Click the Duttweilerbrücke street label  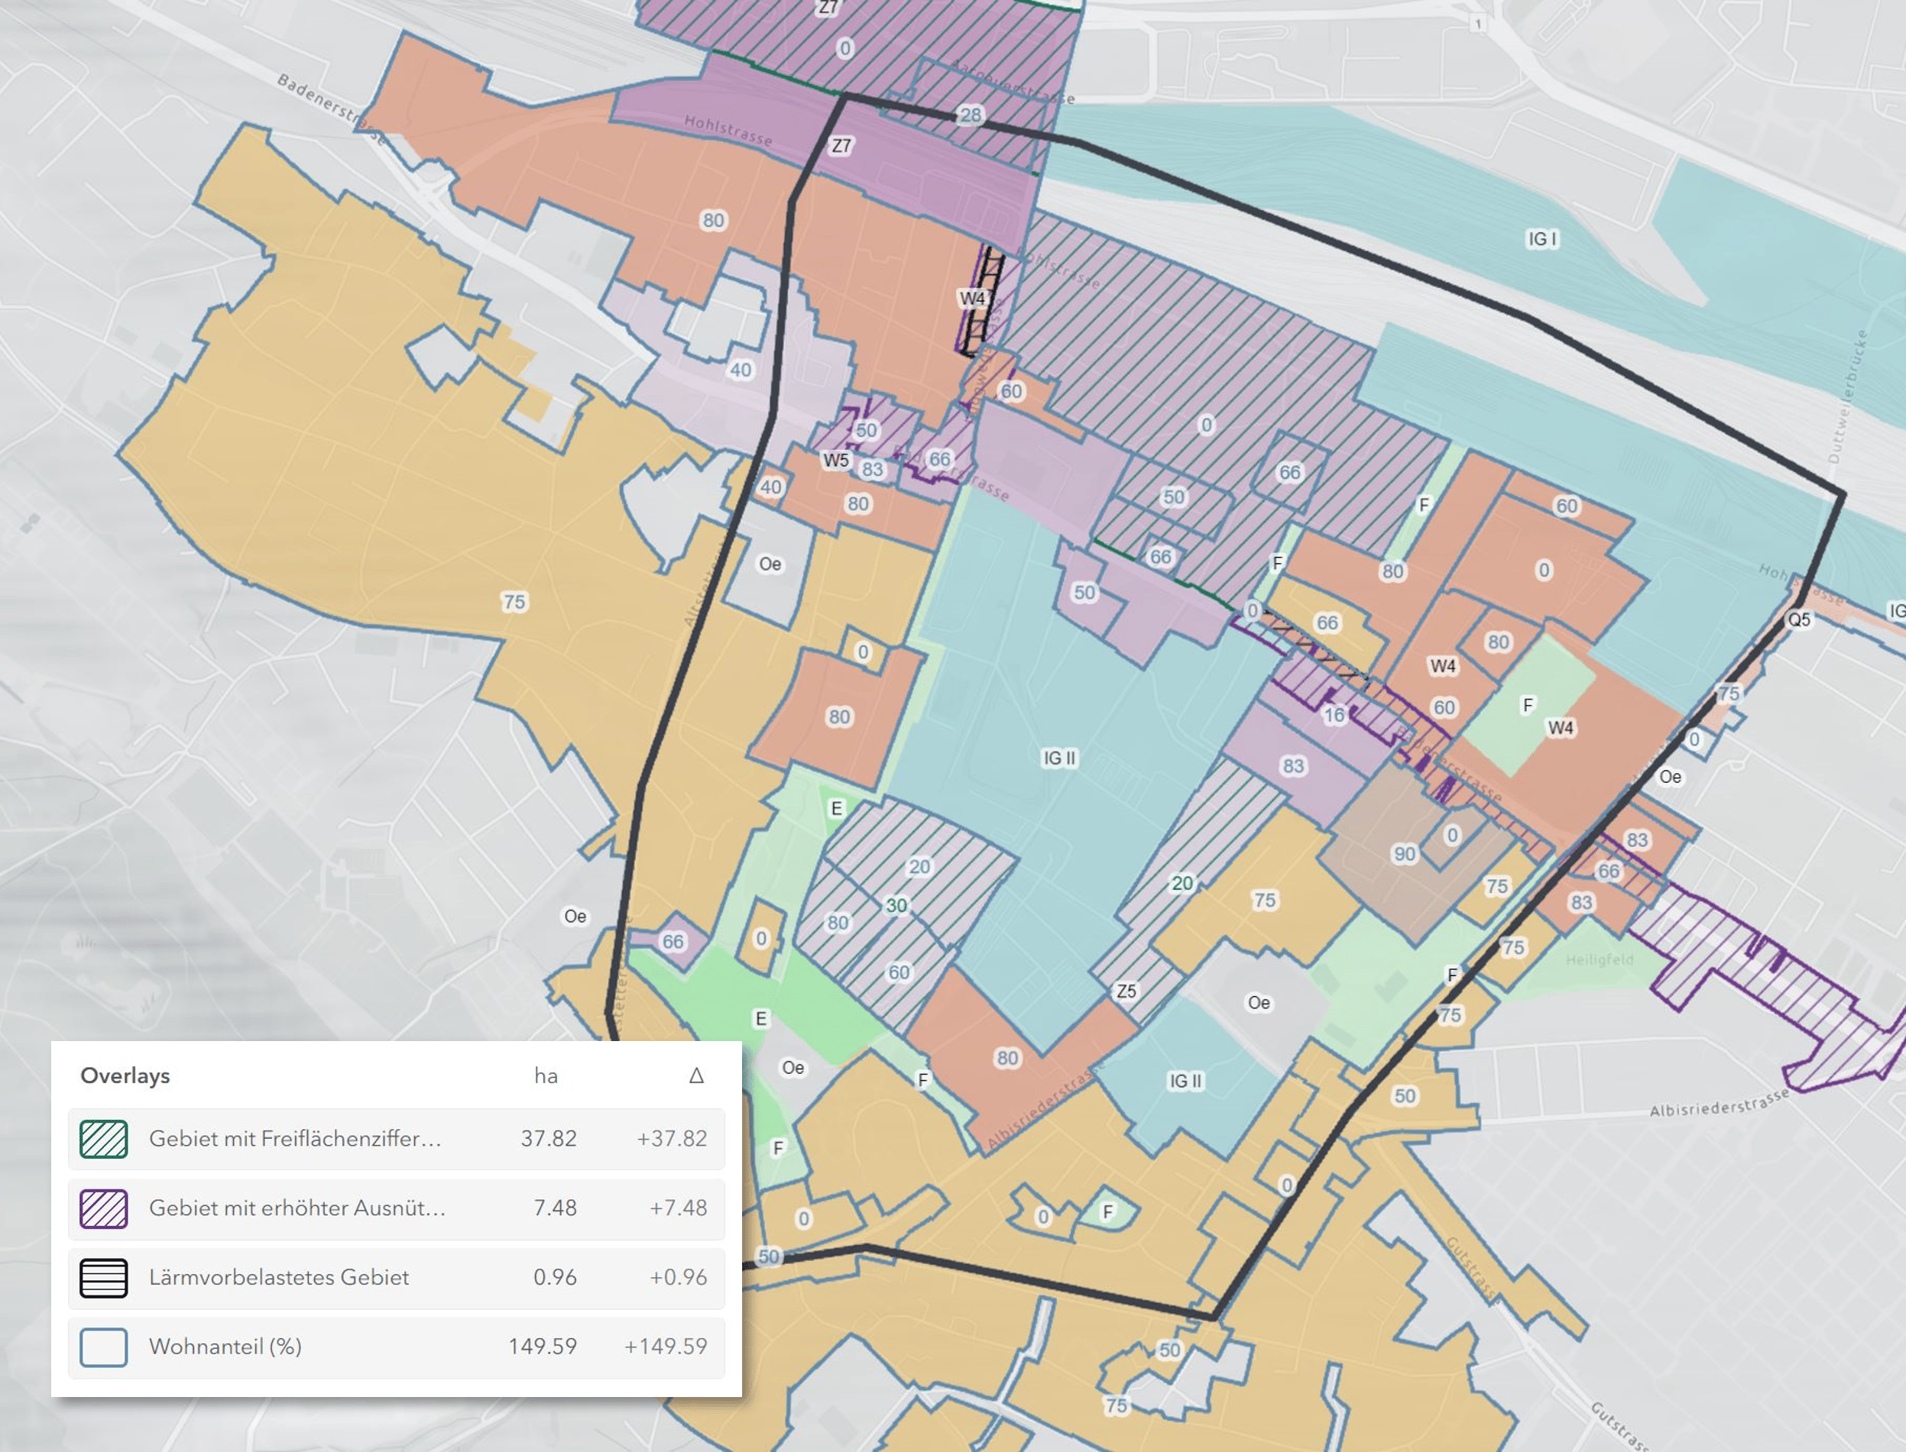click(x=1846, y=398)
